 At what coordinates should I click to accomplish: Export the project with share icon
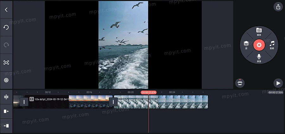coord(278,7)
